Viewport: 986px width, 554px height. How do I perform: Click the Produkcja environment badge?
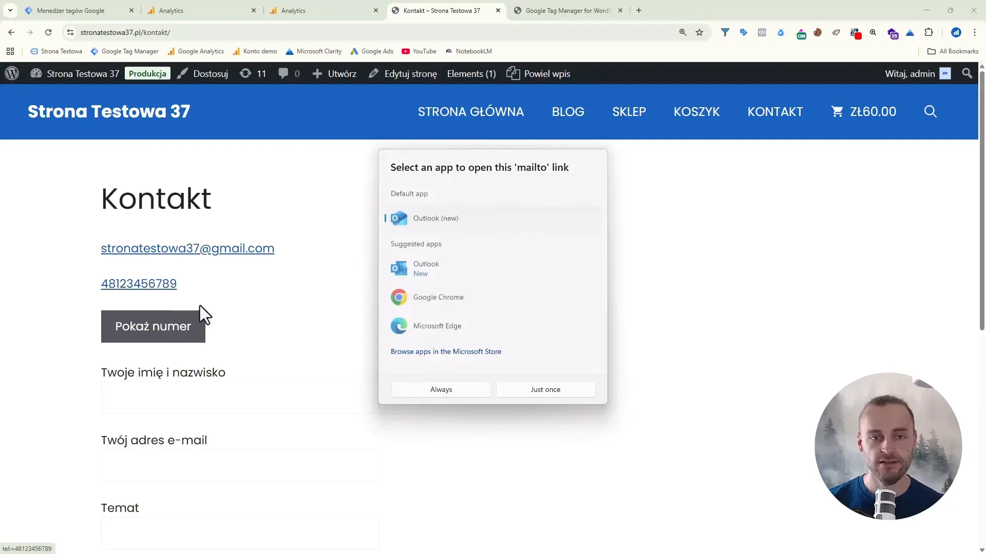[x=147, y=73]
